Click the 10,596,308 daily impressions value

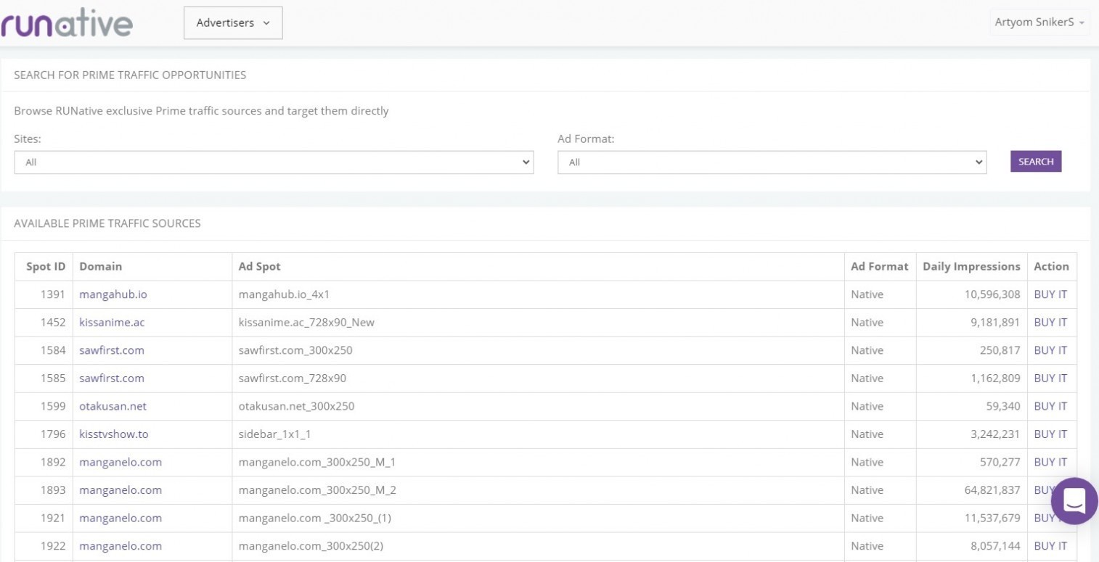992,294
